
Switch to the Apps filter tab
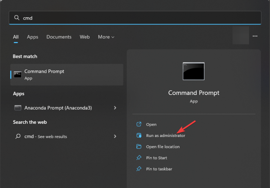33,37
